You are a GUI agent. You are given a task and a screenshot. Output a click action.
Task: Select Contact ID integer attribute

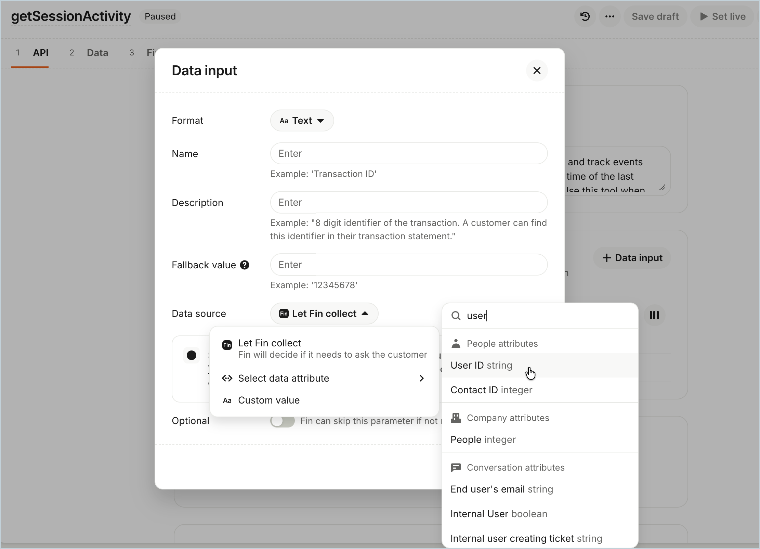click(540, 390)
